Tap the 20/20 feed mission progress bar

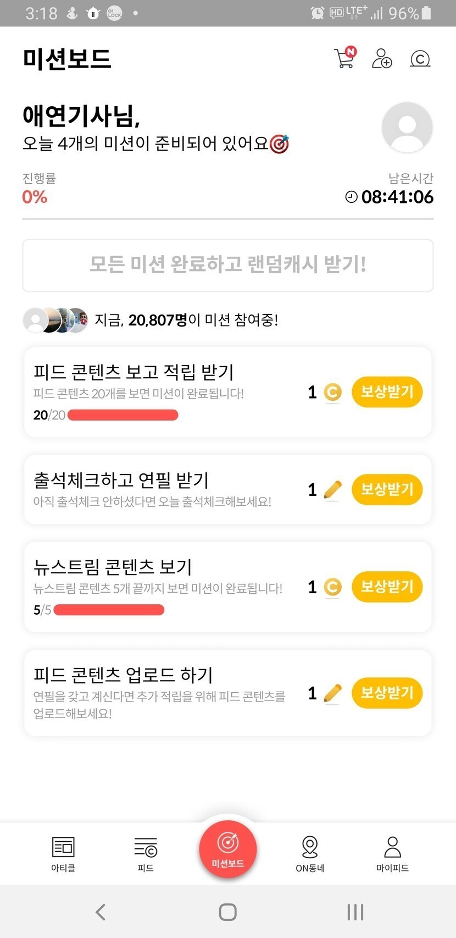(x=123, y=415)
